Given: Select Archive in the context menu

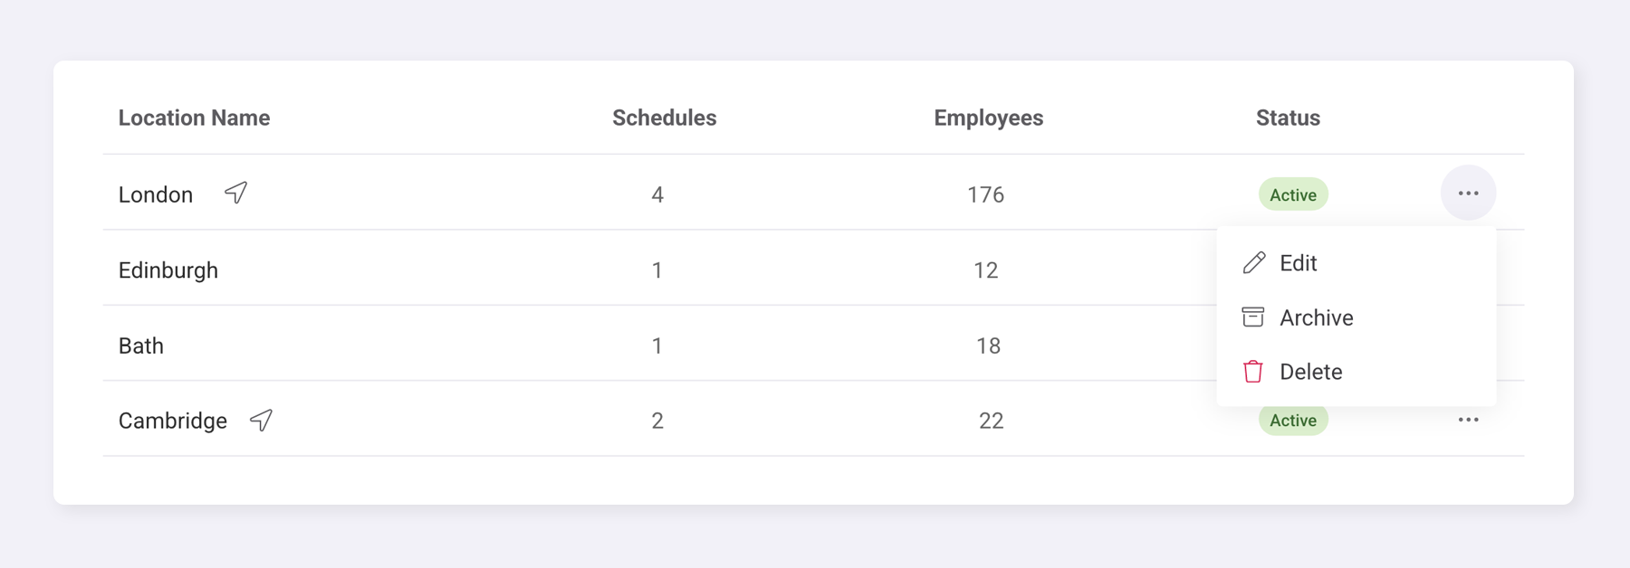Looking at the screenshot, I should (x=1316, y=317).
